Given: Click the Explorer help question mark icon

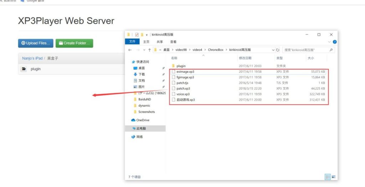Looking at the screenshot, I should click(334, 42).
